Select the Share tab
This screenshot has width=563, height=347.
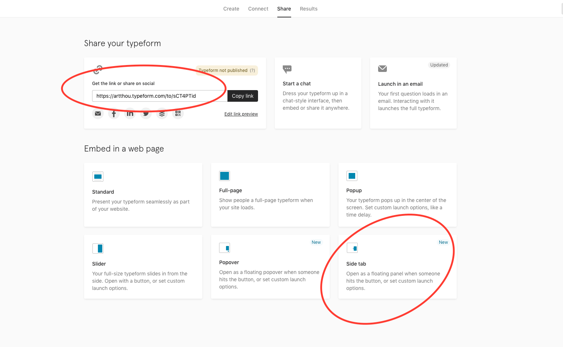[x=284, y=9]
